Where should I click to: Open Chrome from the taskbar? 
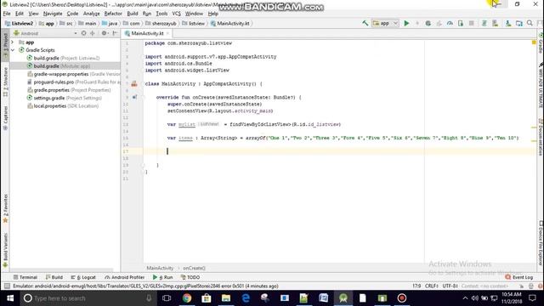coord(187,298)
